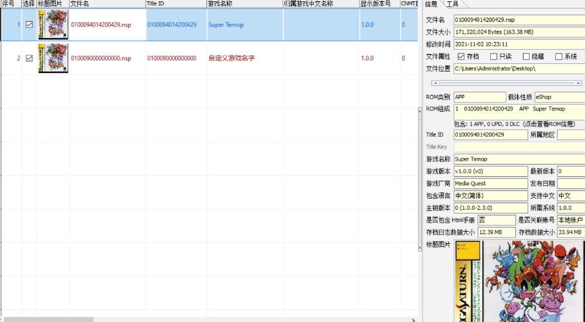This screenshot has height=322, width=585.
Task: Click the ROM类别 field showing APP
Action: pyautogui.click(x=480, y=97)
